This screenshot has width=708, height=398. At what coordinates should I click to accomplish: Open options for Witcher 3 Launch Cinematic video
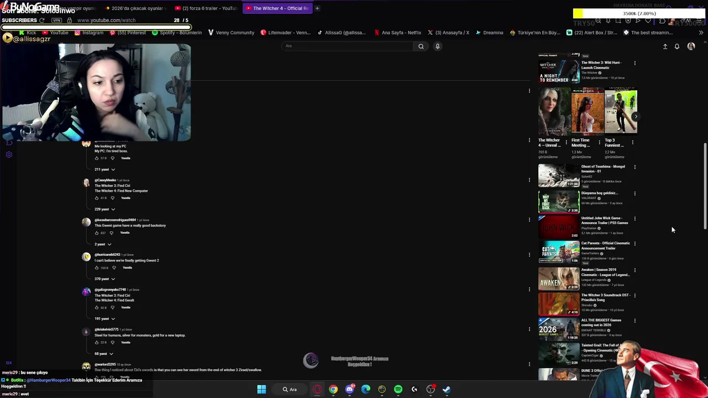coord(634,63)
